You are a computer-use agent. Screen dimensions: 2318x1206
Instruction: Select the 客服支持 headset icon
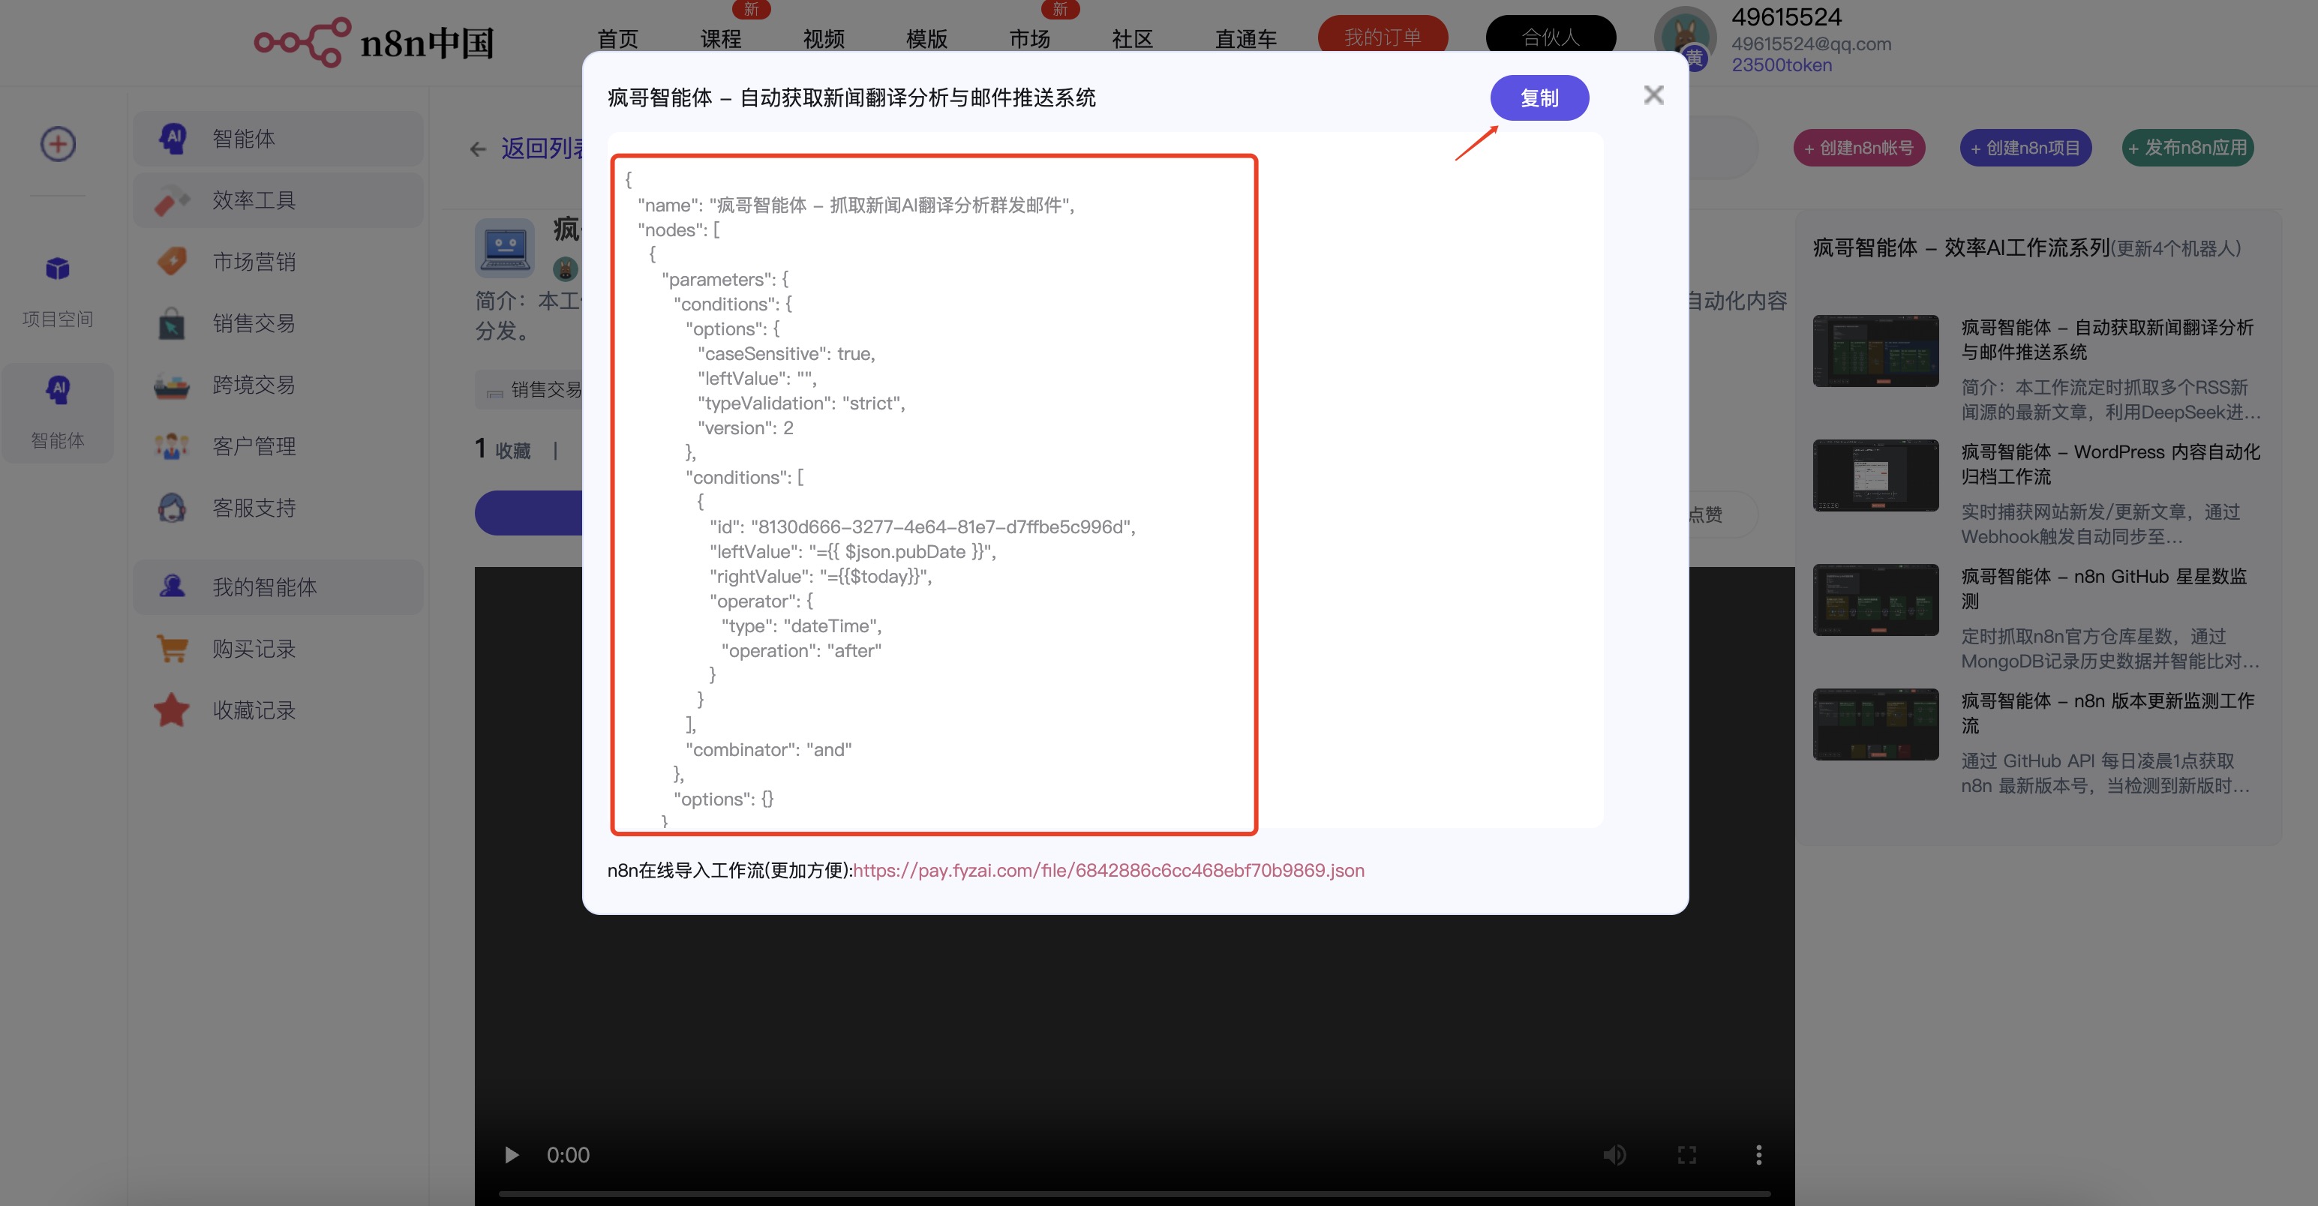pyautogui.click(x=171, y=508)
